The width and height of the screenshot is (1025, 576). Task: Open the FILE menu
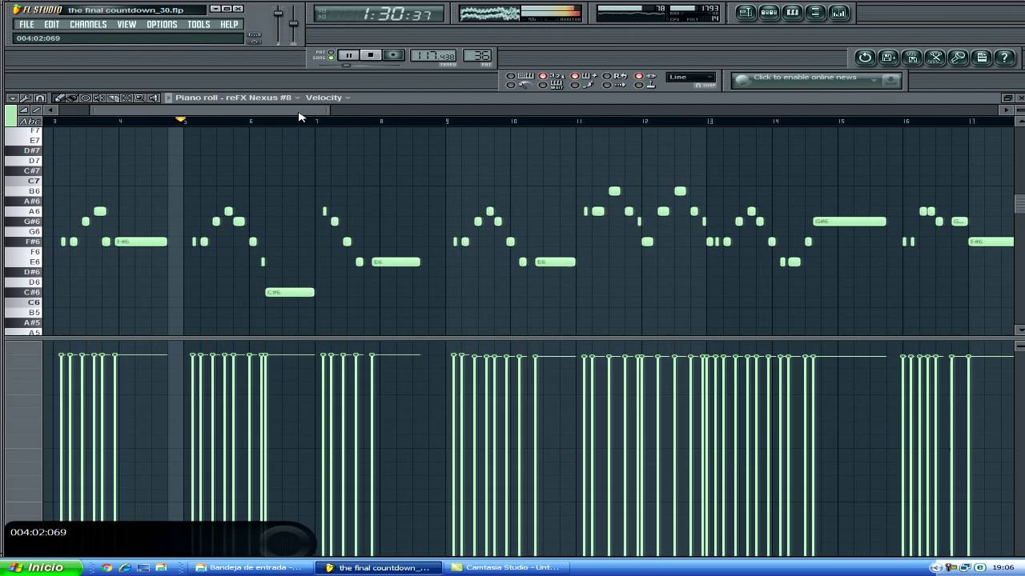point(26,25)
